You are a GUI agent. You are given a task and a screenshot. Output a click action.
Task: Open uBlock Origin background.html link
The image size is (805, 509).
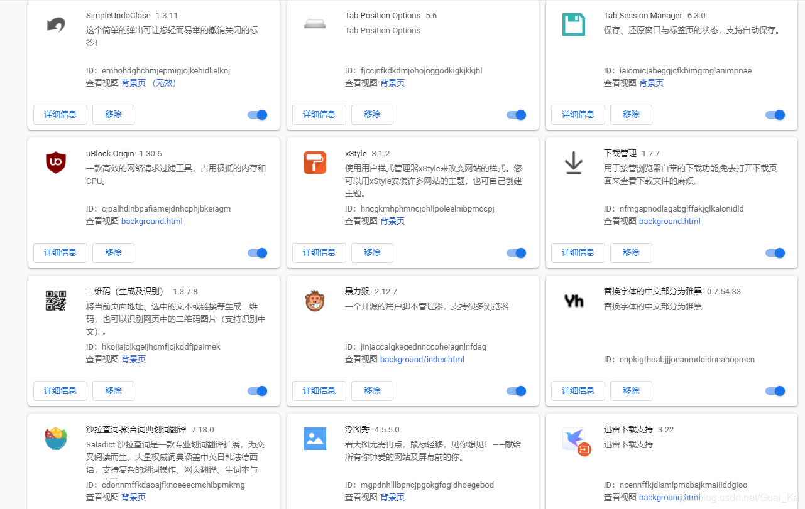(152, 221)
